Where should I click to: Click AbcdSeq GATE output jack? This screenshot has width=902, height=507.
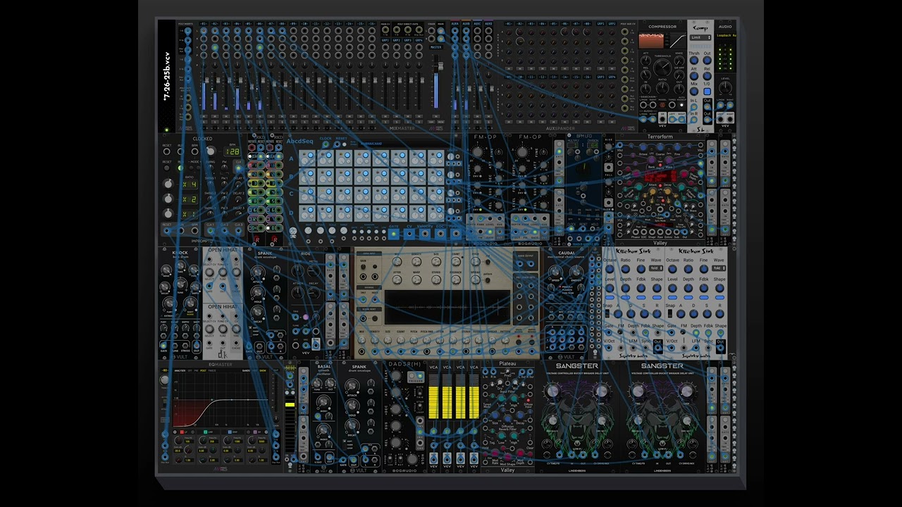coord(394,234)
